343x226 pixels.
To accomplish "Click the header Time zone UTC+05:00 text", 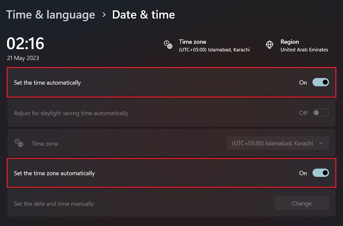I will [x=214, y=50].
